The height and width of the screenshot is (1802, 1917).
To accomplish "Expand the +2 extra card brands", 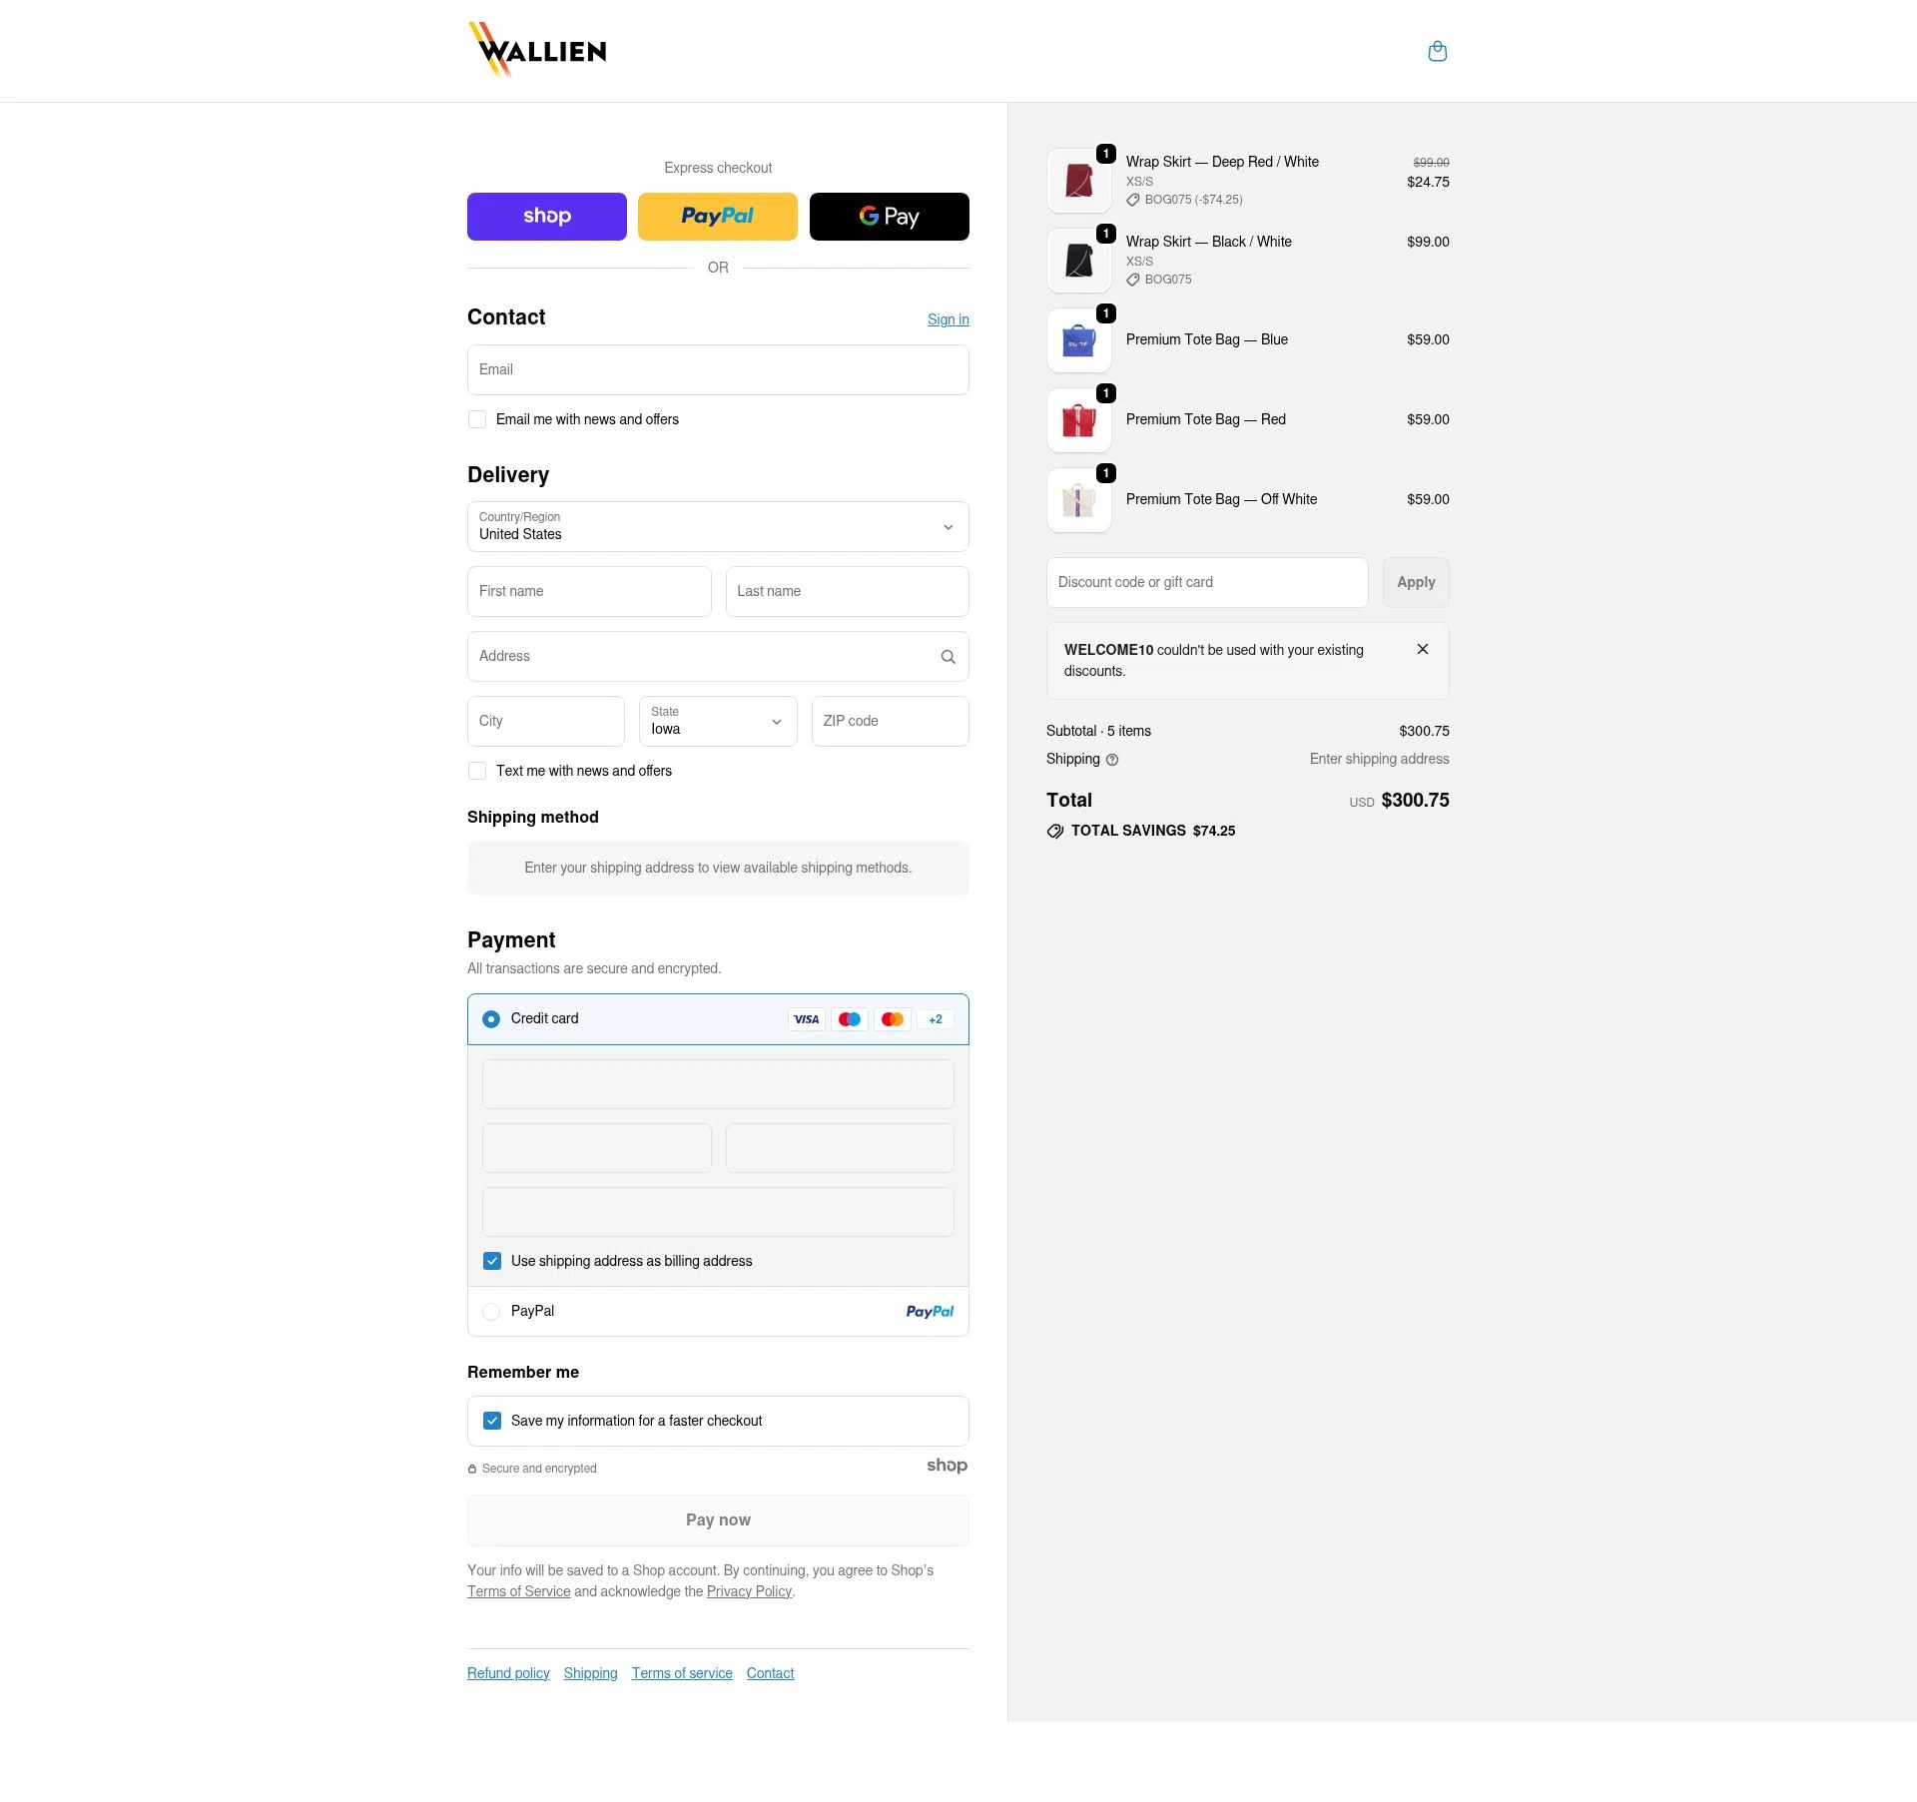I will (935, 1019).
